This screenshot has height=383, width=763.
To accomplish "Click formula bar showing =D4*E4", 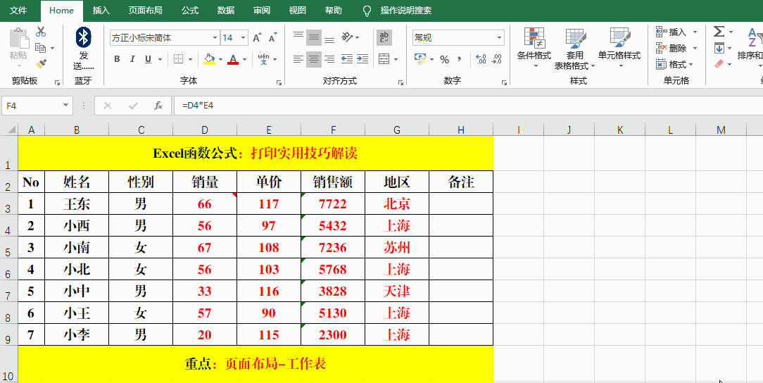I will 468,106.
